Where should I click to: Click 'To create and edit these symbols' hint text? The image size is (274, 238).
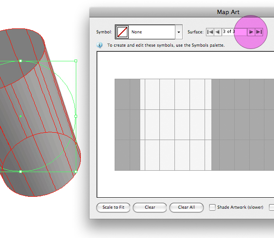(x=166, y=45)
